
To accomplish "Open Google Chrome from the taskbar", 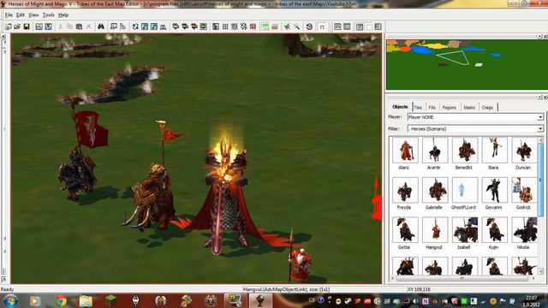I will pyautogui.click(x=61, y=300).
